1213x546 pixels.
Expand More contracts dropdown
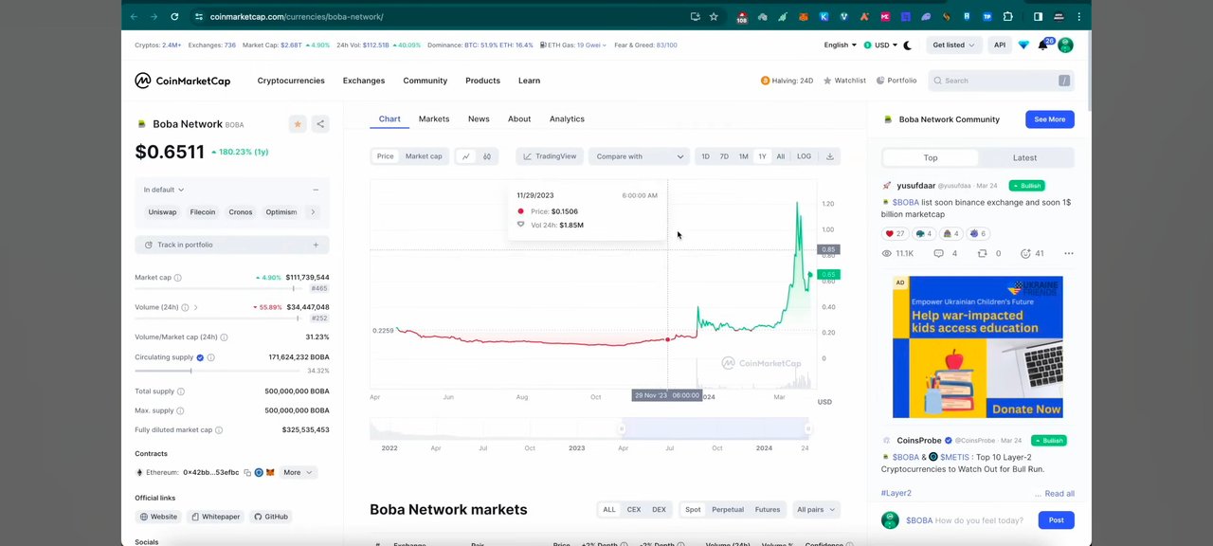pos(298,472)
